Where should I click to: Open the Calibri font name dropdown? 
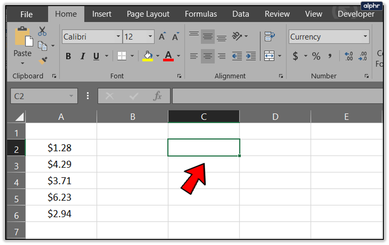coord(118,37)
